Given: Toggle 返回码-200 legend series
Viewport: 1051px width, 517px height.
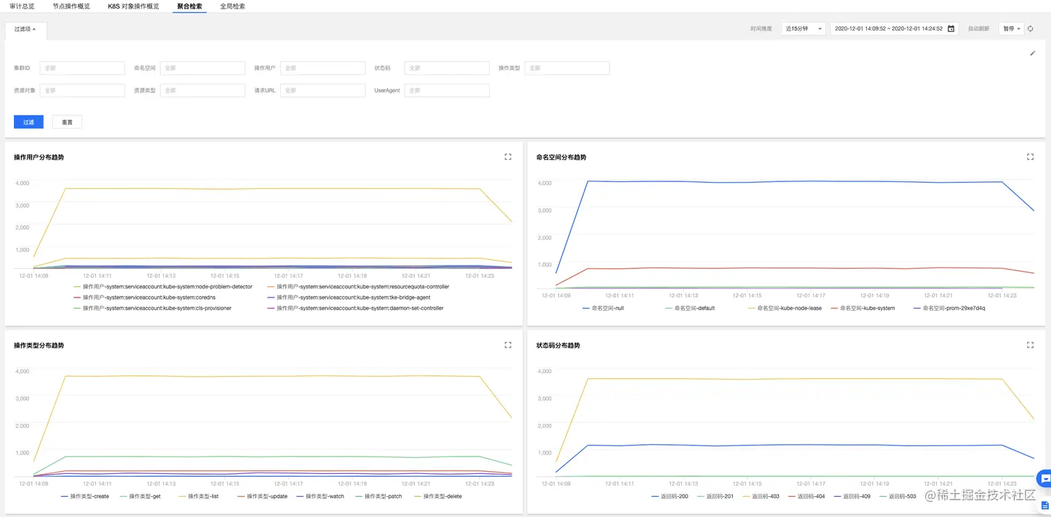Looking at the screenshot, I should pyautogui.click(x=669, y=496).
